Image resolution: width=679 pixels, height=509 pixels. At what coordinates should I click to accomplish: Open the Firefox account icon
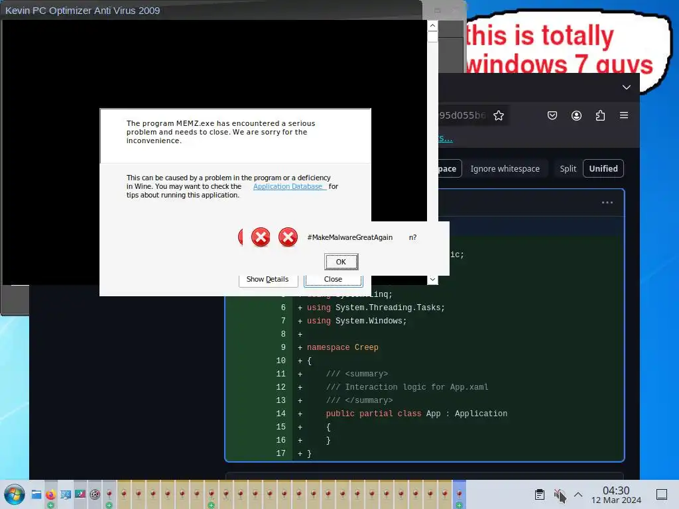[x=576, y=115]
